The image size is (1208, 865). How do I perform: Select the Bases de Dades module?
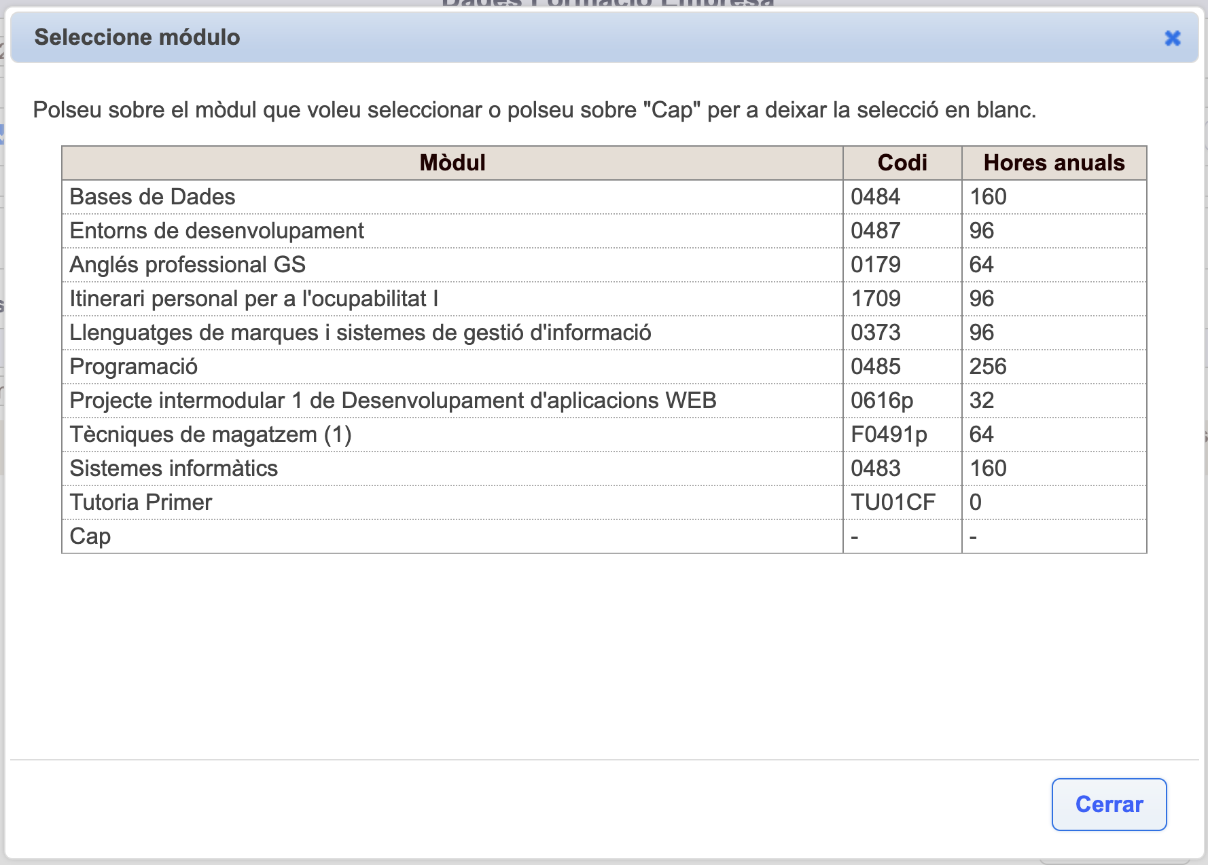(153, 197)
